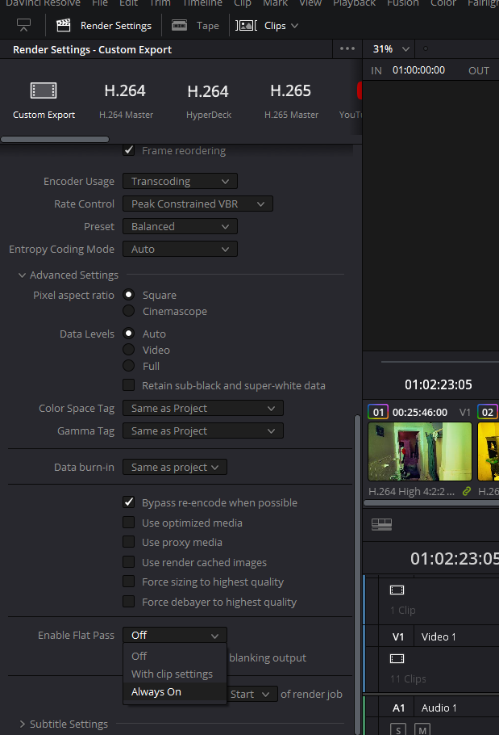Choose With clip settings option
The height and width of the screenshot is (735, 499).
(175, 674)
